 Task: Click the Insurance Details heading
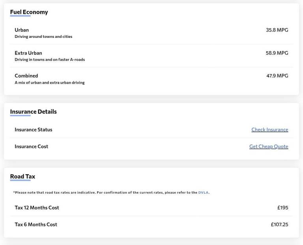click(x=33, y=112)
